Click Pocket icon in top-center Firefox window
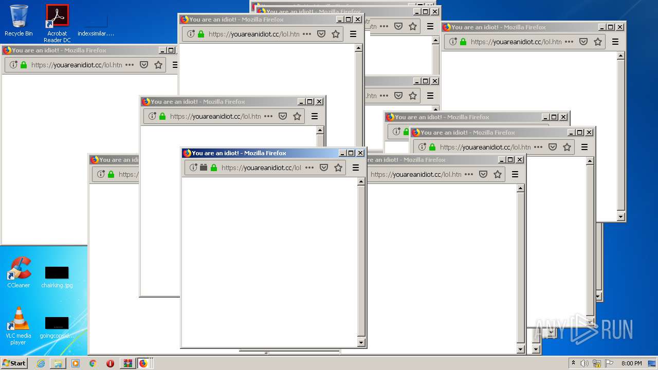 tap(321, 34)
